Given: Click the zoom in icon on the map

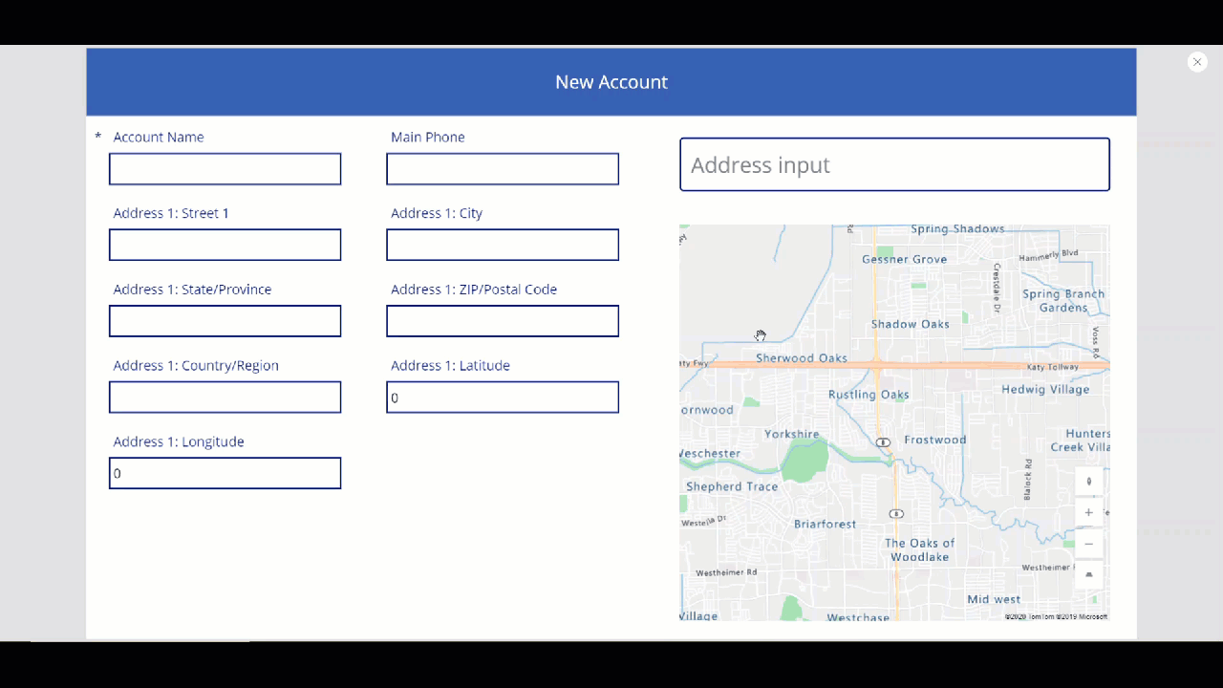Looking at the screenshot, I should tap(1088, 512).
